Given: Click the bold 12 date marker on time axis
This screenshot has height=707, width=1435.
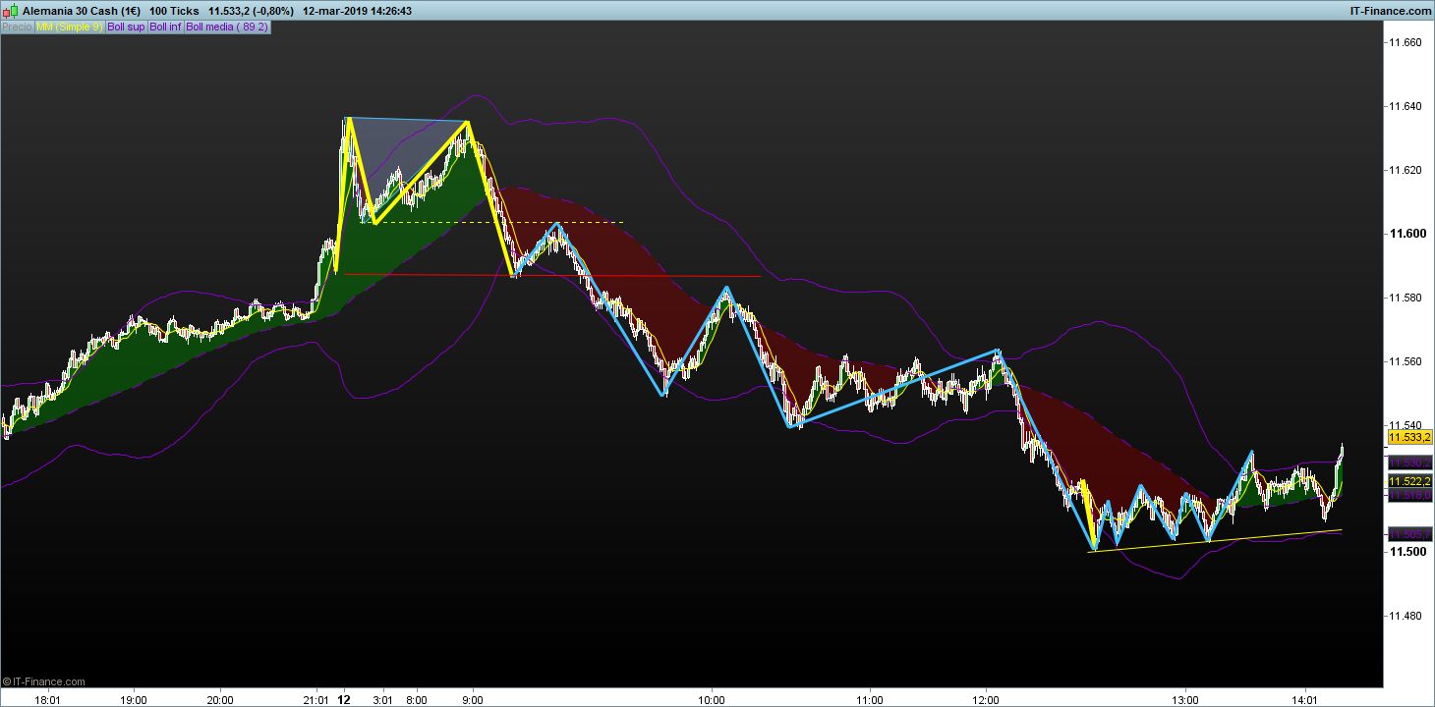Looking at the screenshot, I should coord(344,700).
